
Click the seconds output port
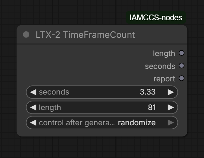(x=181, y=66)
